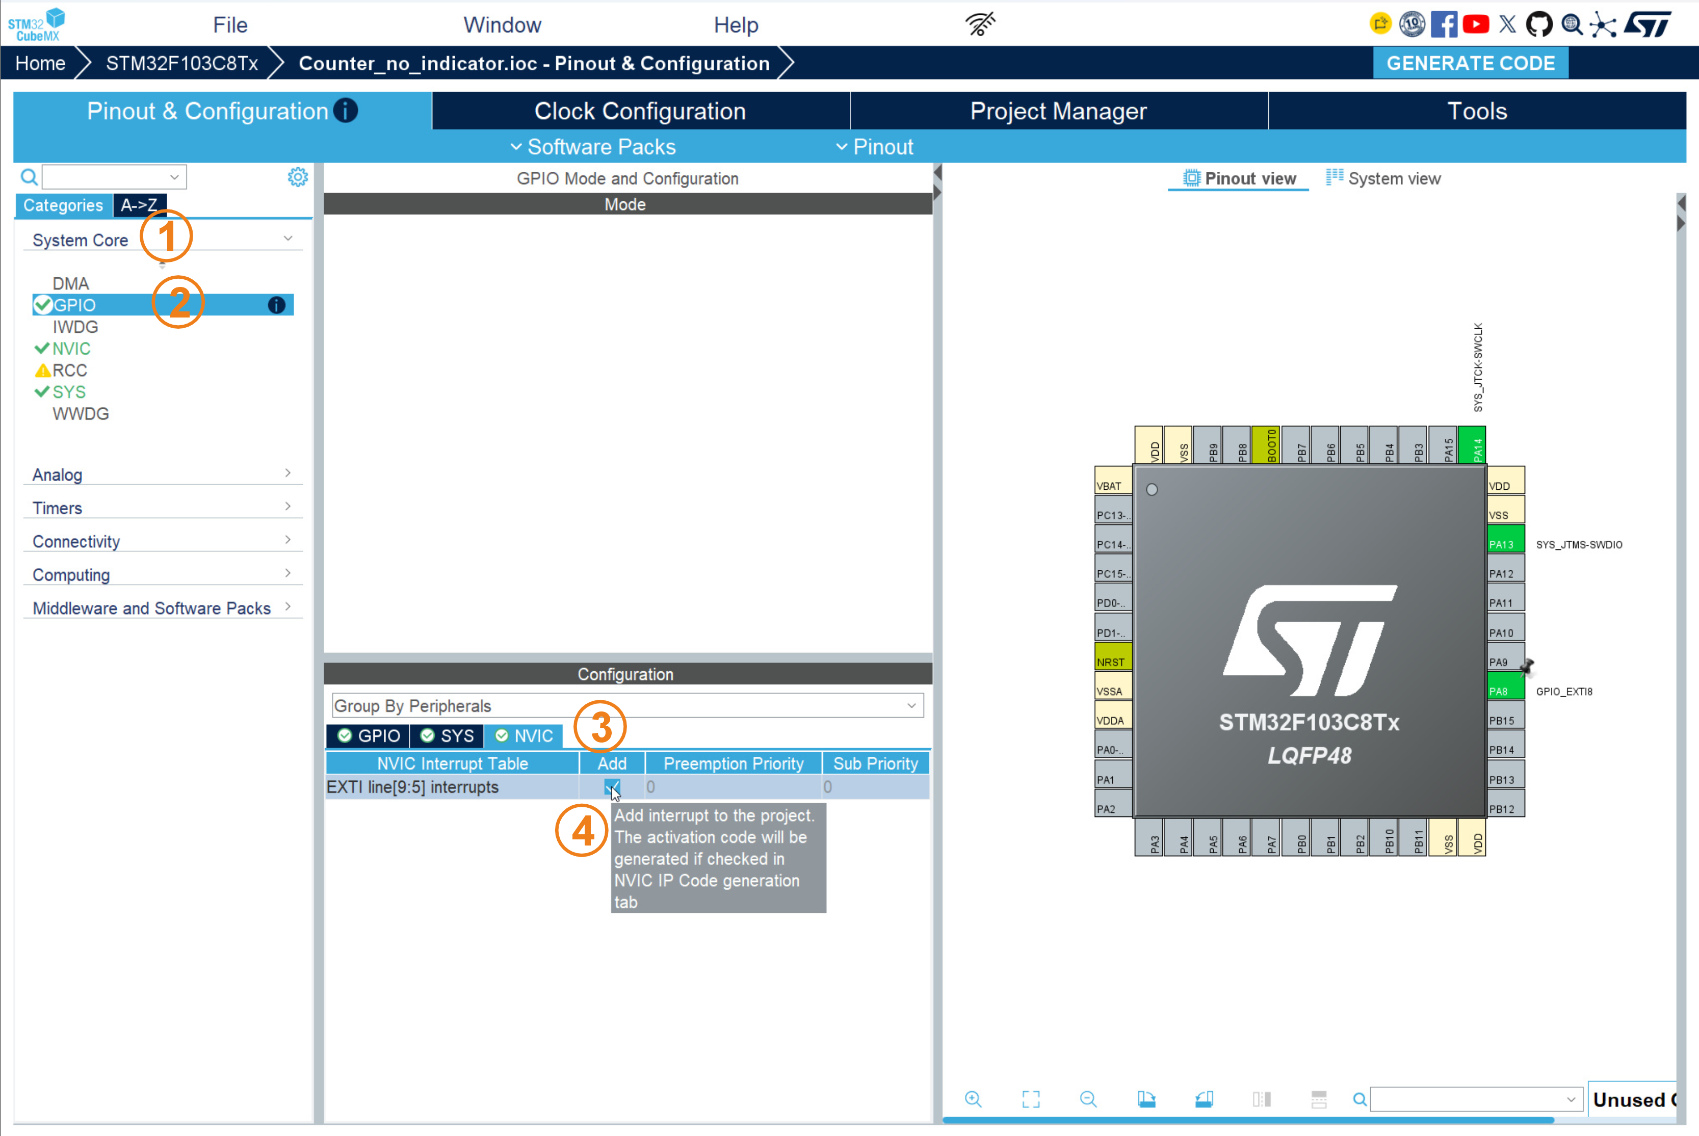The height and width of the screenshot is (1136, 1699).
Task: Open the categories settings gear icon
Action: coord(298,177)
